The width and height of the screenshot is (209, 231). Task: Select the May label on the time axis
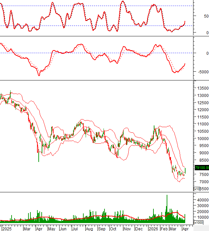pyautogui.click(x=52, y=229)
